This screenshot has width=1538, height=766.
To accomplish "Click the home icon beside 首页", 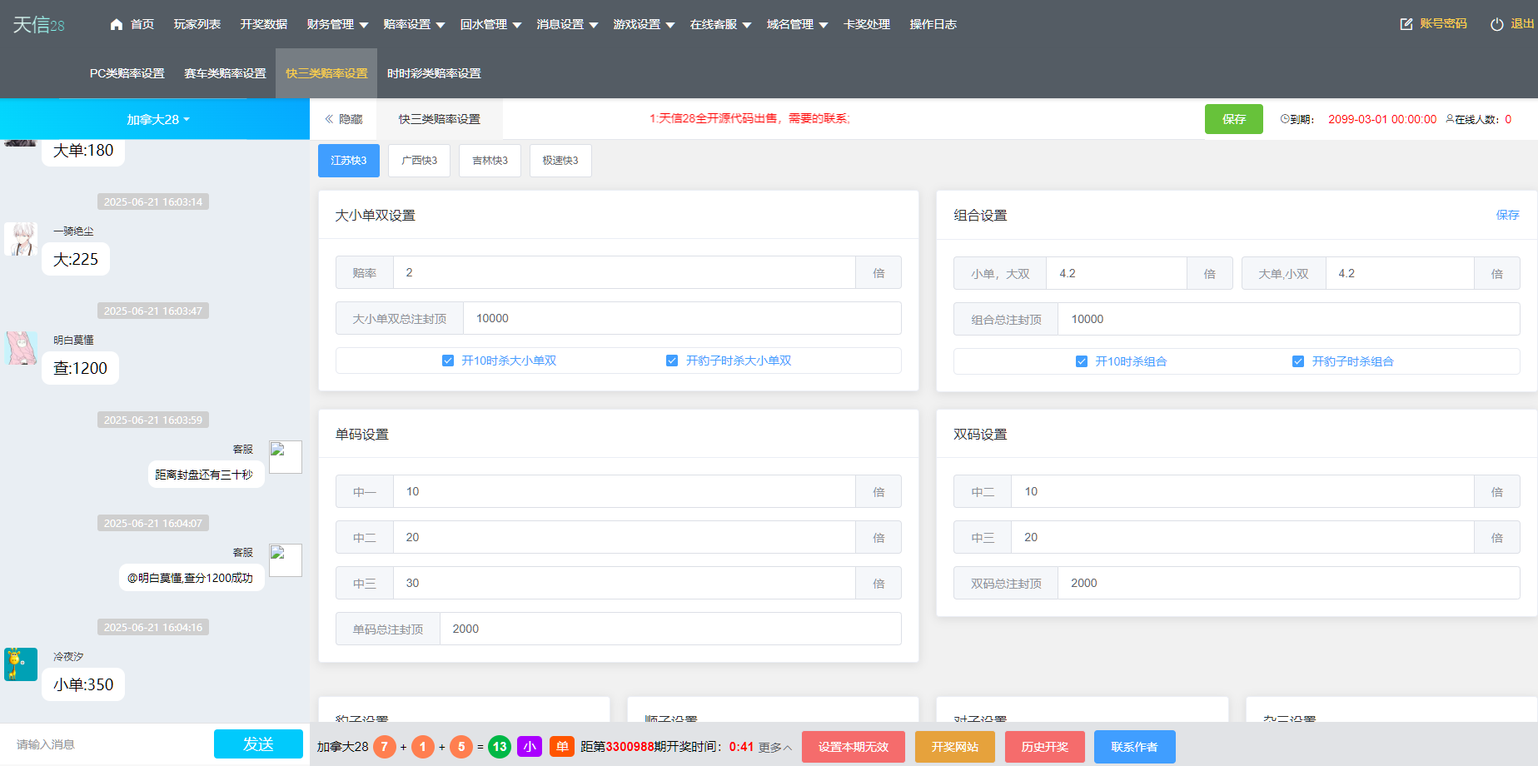I will point(116,24).
